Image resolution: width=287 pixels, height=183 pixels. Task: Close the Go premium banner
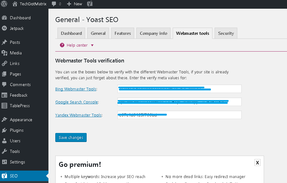[x=257, y=162]
